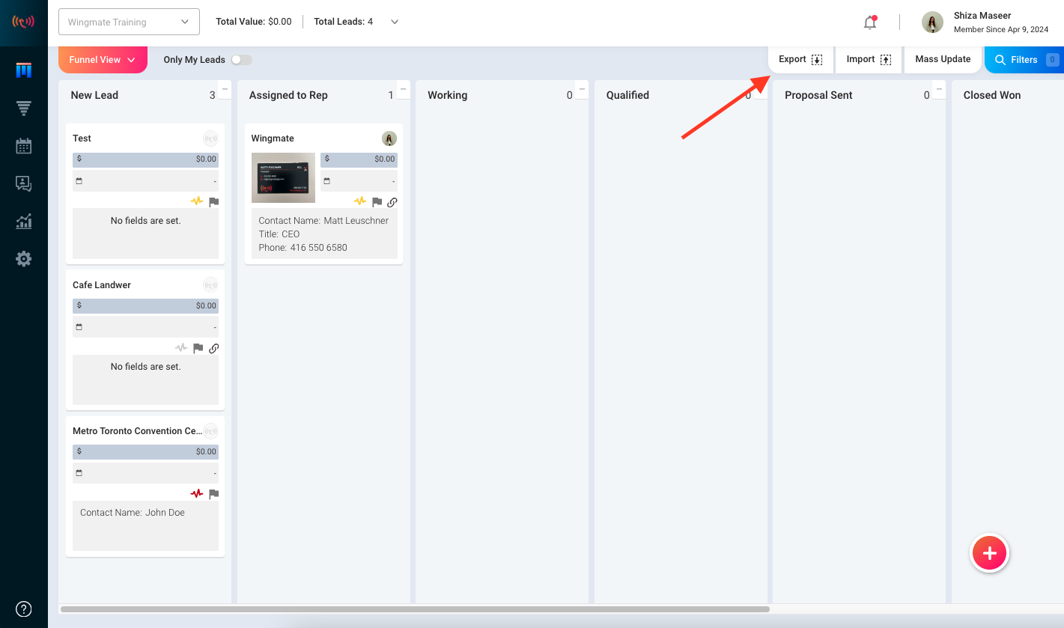Open the contacts chat sidebar icon

click(24, 183)
